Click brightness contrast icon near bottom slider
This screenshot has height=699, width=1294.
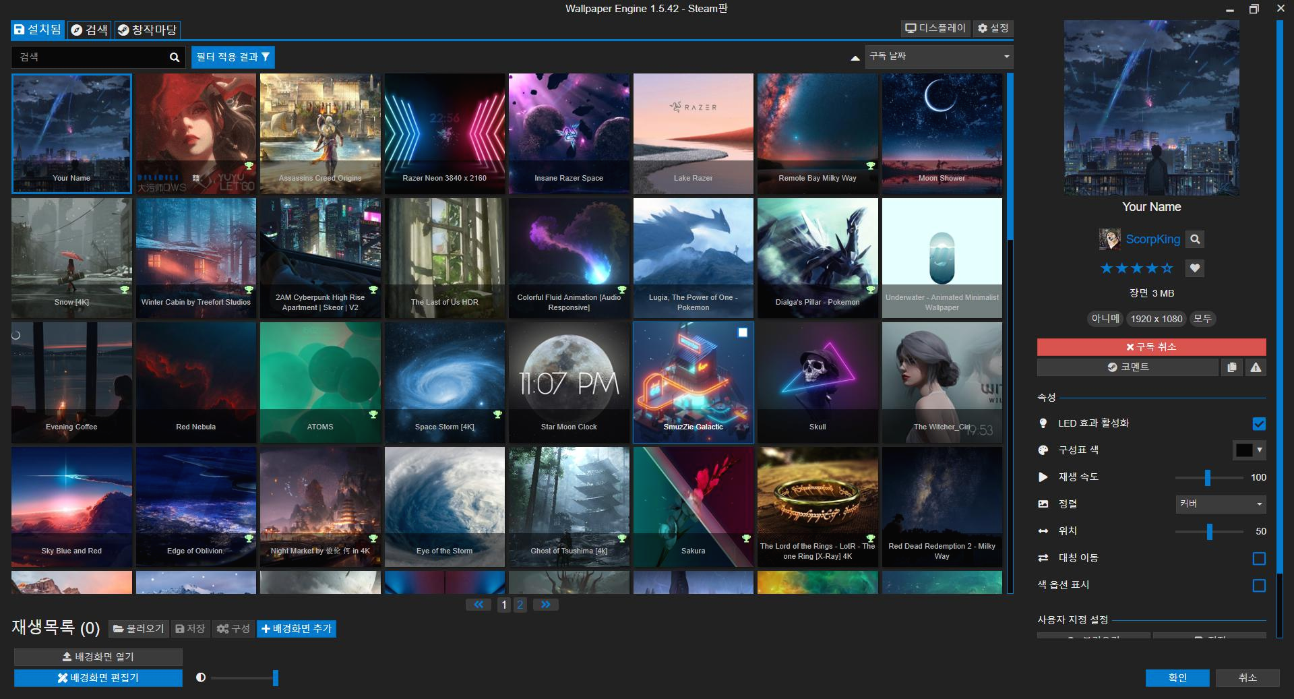201,677
